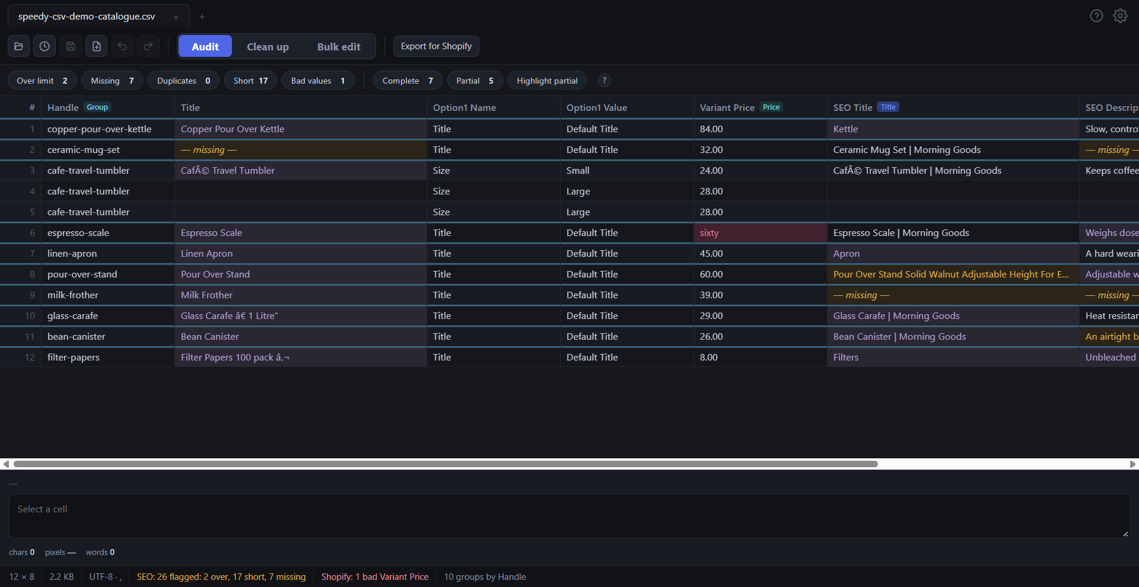Image resolution: width=1139 pixels, height=587 pixels.
Task: Click the Group badge on Handle header
Action: click(97, 107)
